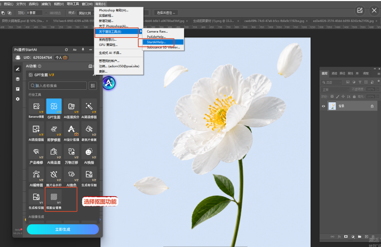Choose the 产品精修 diamond tool

(x=36, y=154)
